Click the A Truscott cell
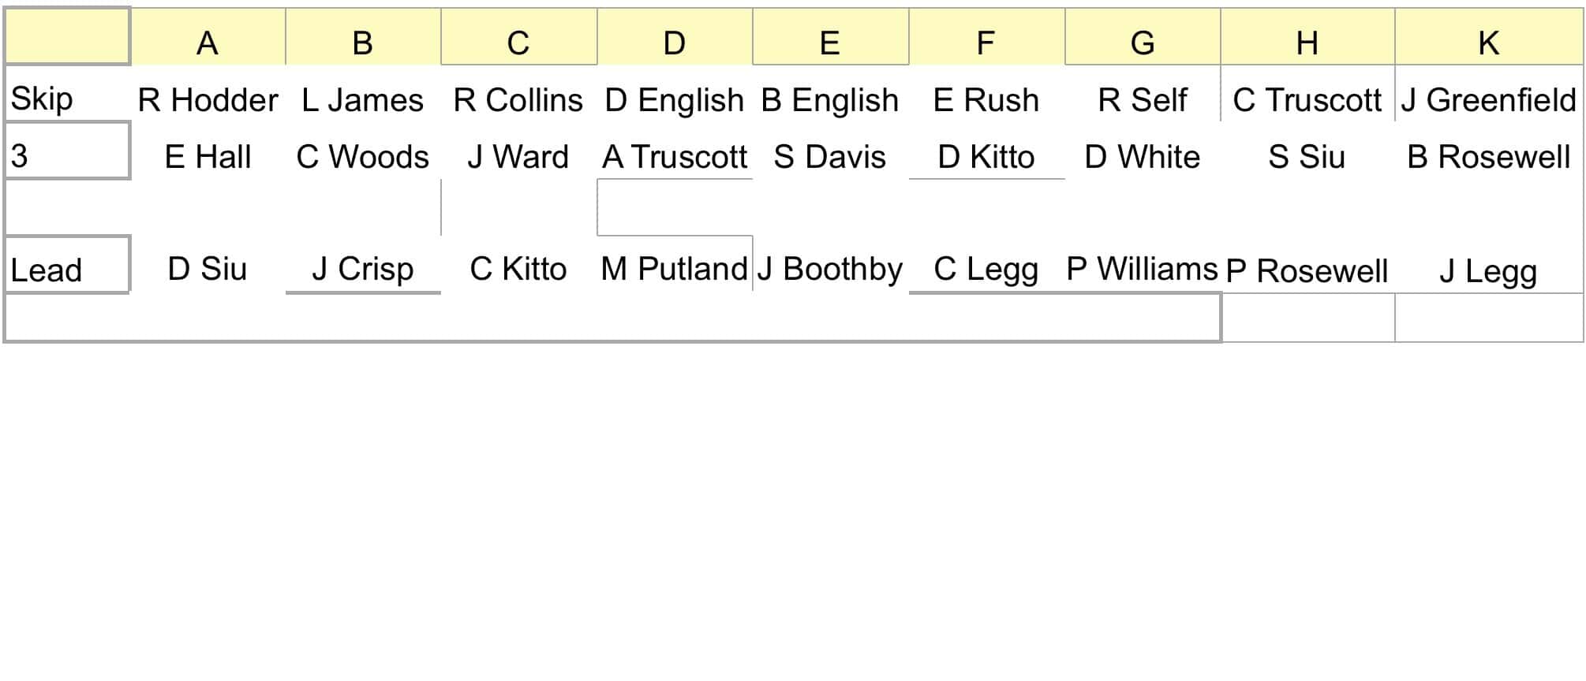The image size is (1586, 681). 674,157
